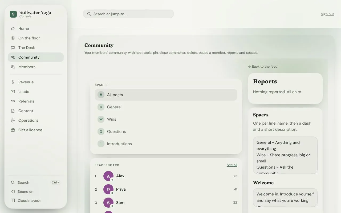This screenshot has width=341, height=213.
Task: Open the Leads page
Action: [36, 92]
